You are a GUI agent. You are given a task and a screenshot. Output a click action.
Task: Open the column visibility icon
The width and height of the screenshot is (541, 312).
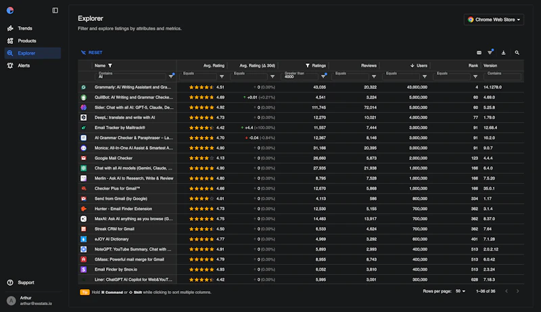point(479,53)
